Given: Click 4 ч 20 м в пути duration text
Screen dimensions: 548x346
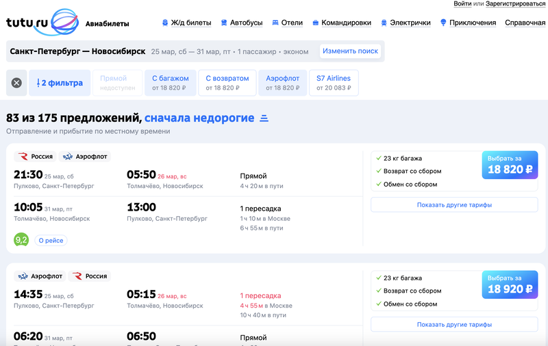Looking at the screenshot, I should [x=262, y=186].
